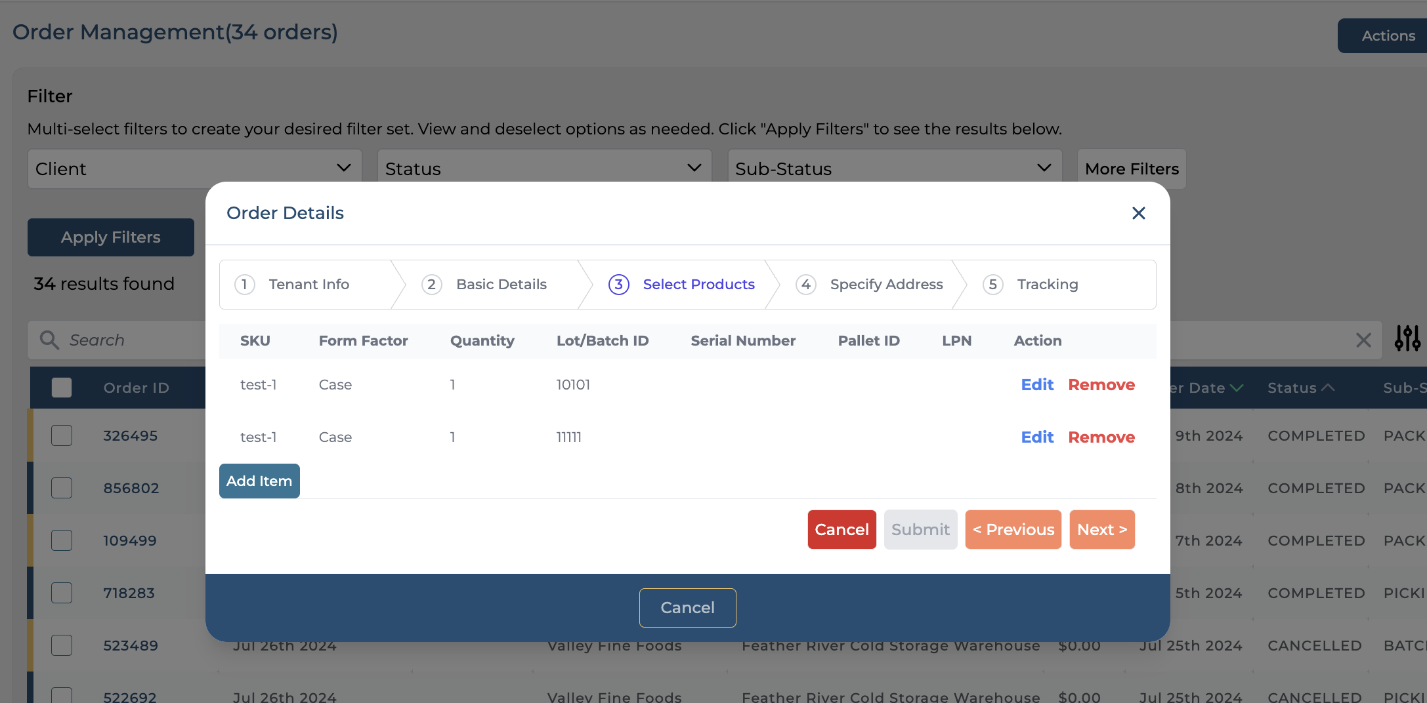Viewport: 1427px width, 703px height.
Task: Open the column settings sliders icon
Action: click(1407, 338)
